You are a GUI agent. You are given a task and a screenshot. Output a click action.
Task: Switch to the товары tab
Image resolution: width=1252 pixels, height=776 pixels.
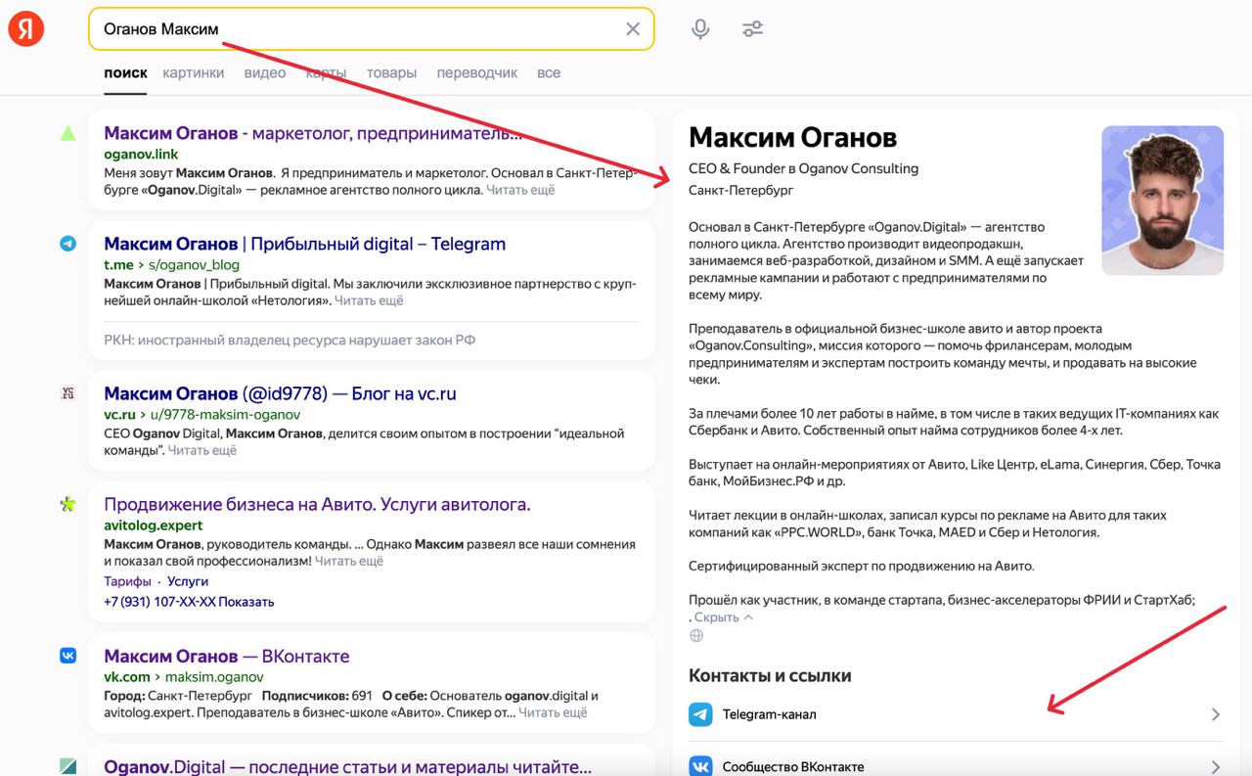coord(391,73)
